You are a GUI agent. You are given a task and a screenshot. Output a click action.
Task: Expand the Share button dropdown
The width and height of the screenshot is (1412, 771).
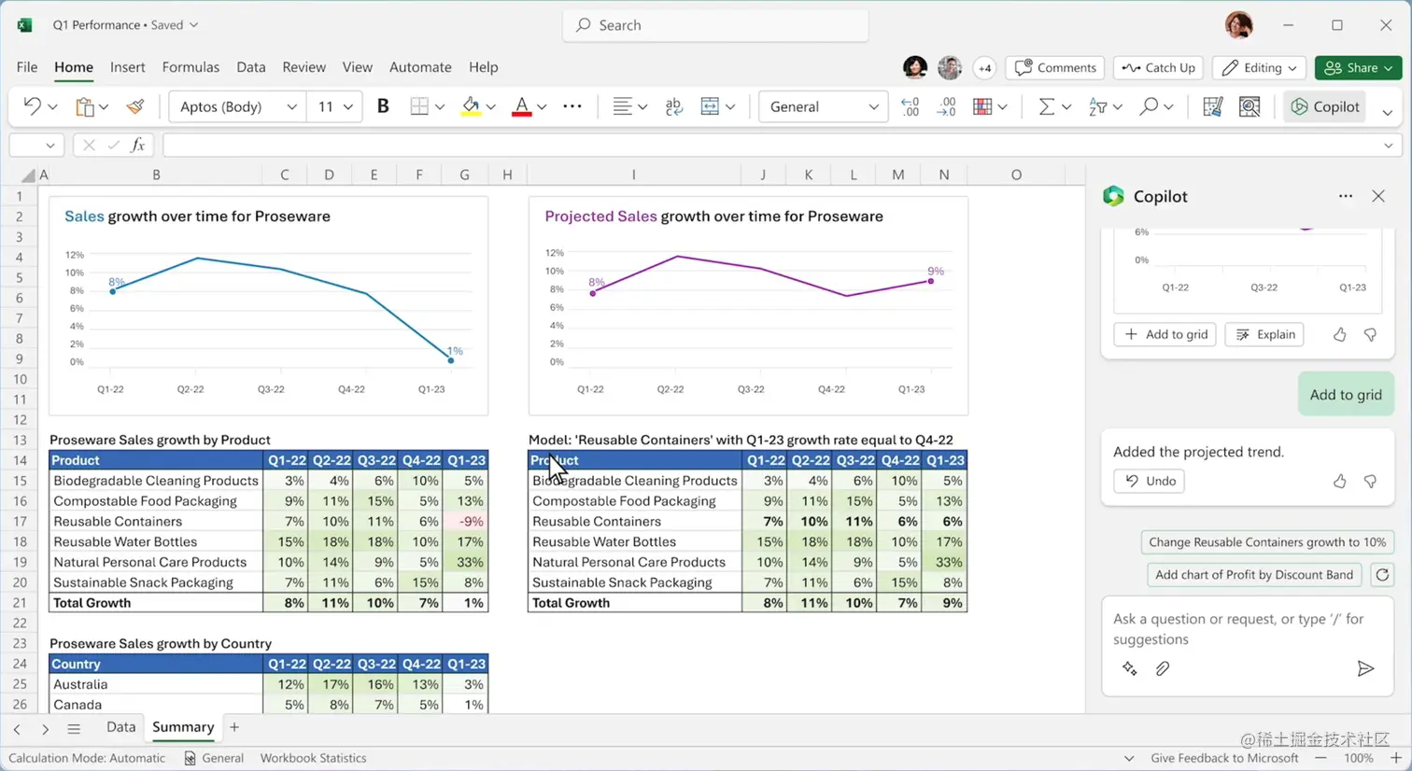coord(1389,67)
